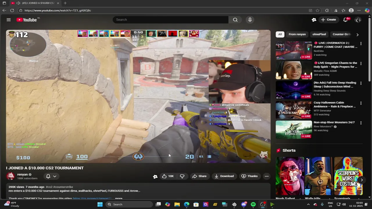372x209 pixels.
Task: Go to YouTube home via logo
Action: point(27,20)
